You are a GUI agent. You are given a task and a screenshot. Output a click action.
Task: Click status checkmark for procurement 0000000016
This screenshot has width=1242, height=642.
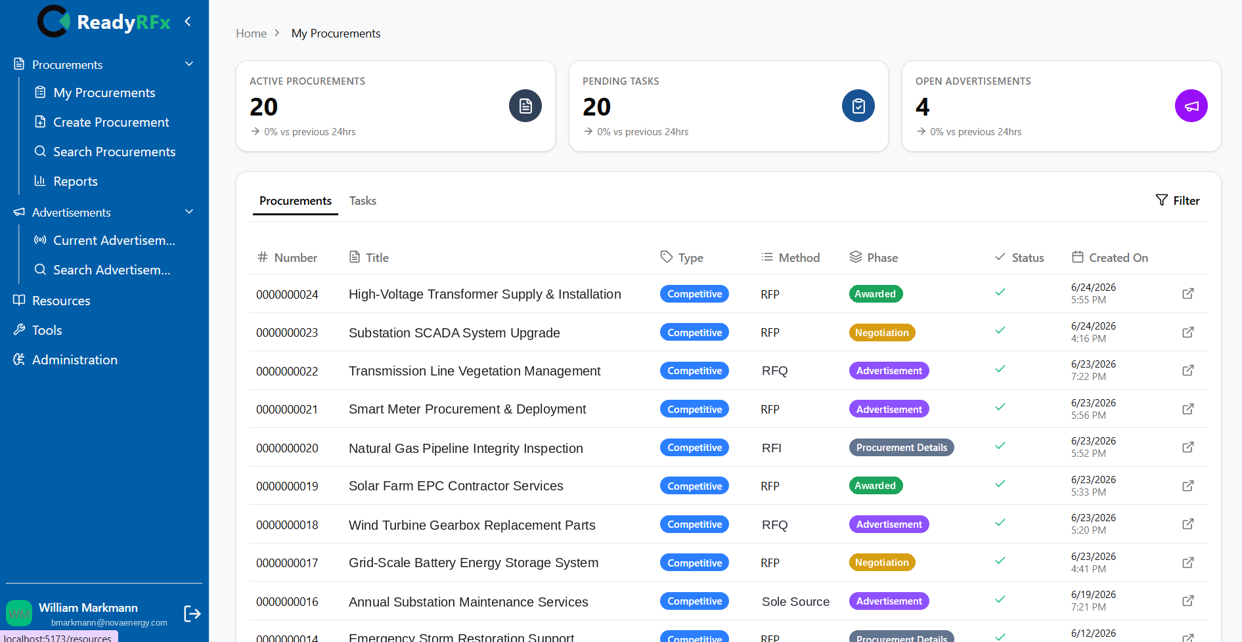(1000, 599)
